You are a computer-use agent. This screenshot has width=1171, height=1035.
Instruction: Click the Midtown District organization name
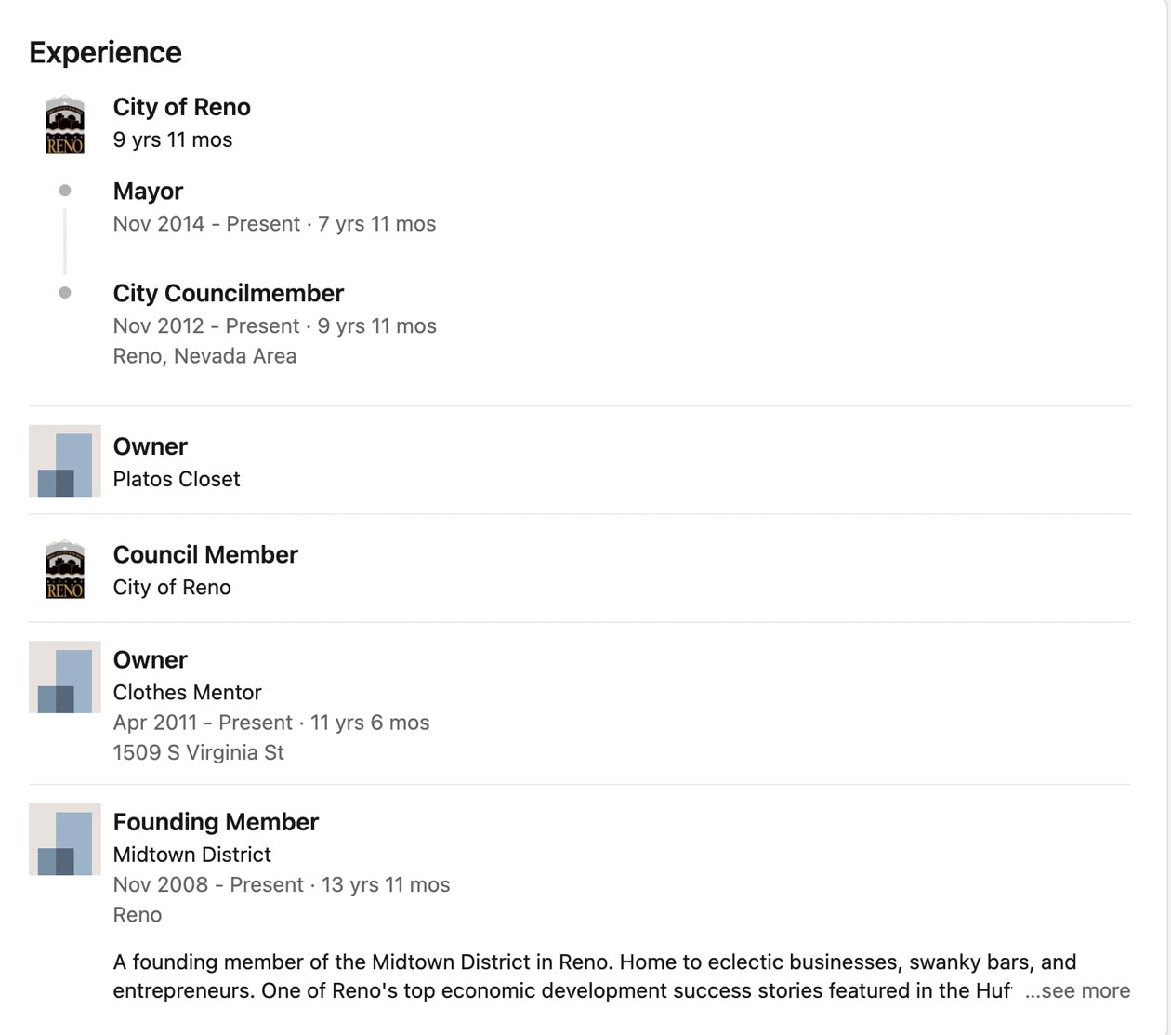pos(192,854)
